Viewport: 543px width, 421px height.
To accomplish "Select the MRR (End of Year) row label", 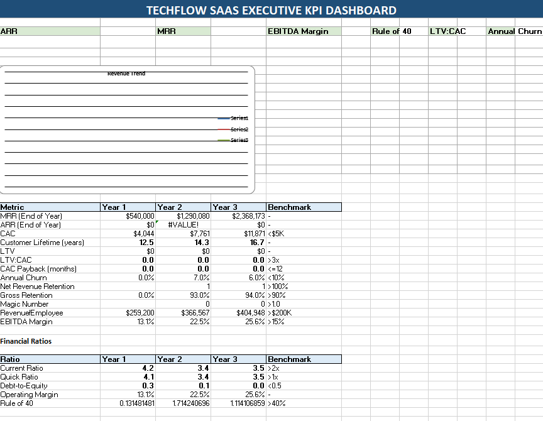I will [50, 216].
